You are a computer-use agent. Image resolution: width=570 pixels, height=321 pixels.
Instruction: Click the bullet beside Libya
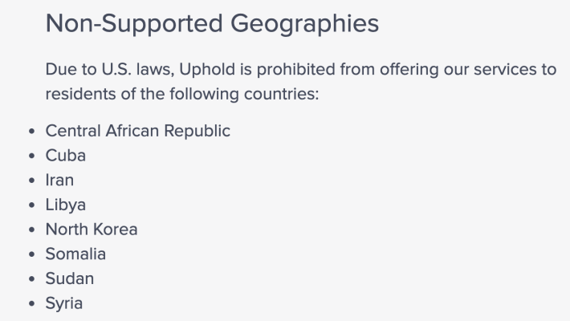coord(32,205)
